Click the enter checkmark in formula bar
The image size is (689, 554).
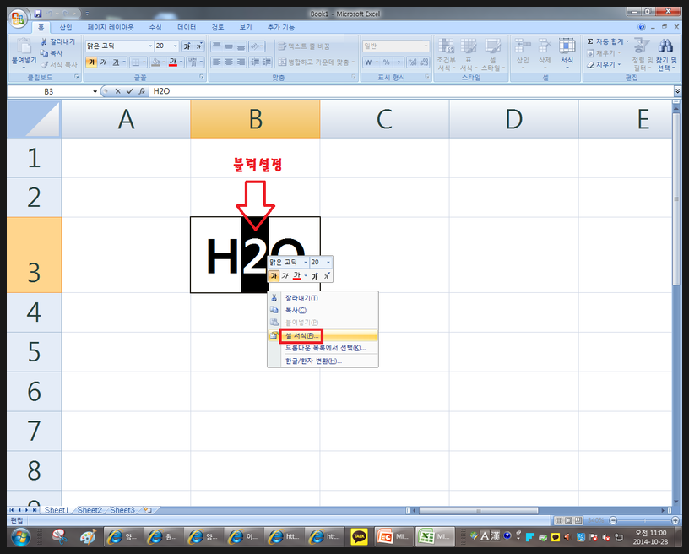pos(129,90)
